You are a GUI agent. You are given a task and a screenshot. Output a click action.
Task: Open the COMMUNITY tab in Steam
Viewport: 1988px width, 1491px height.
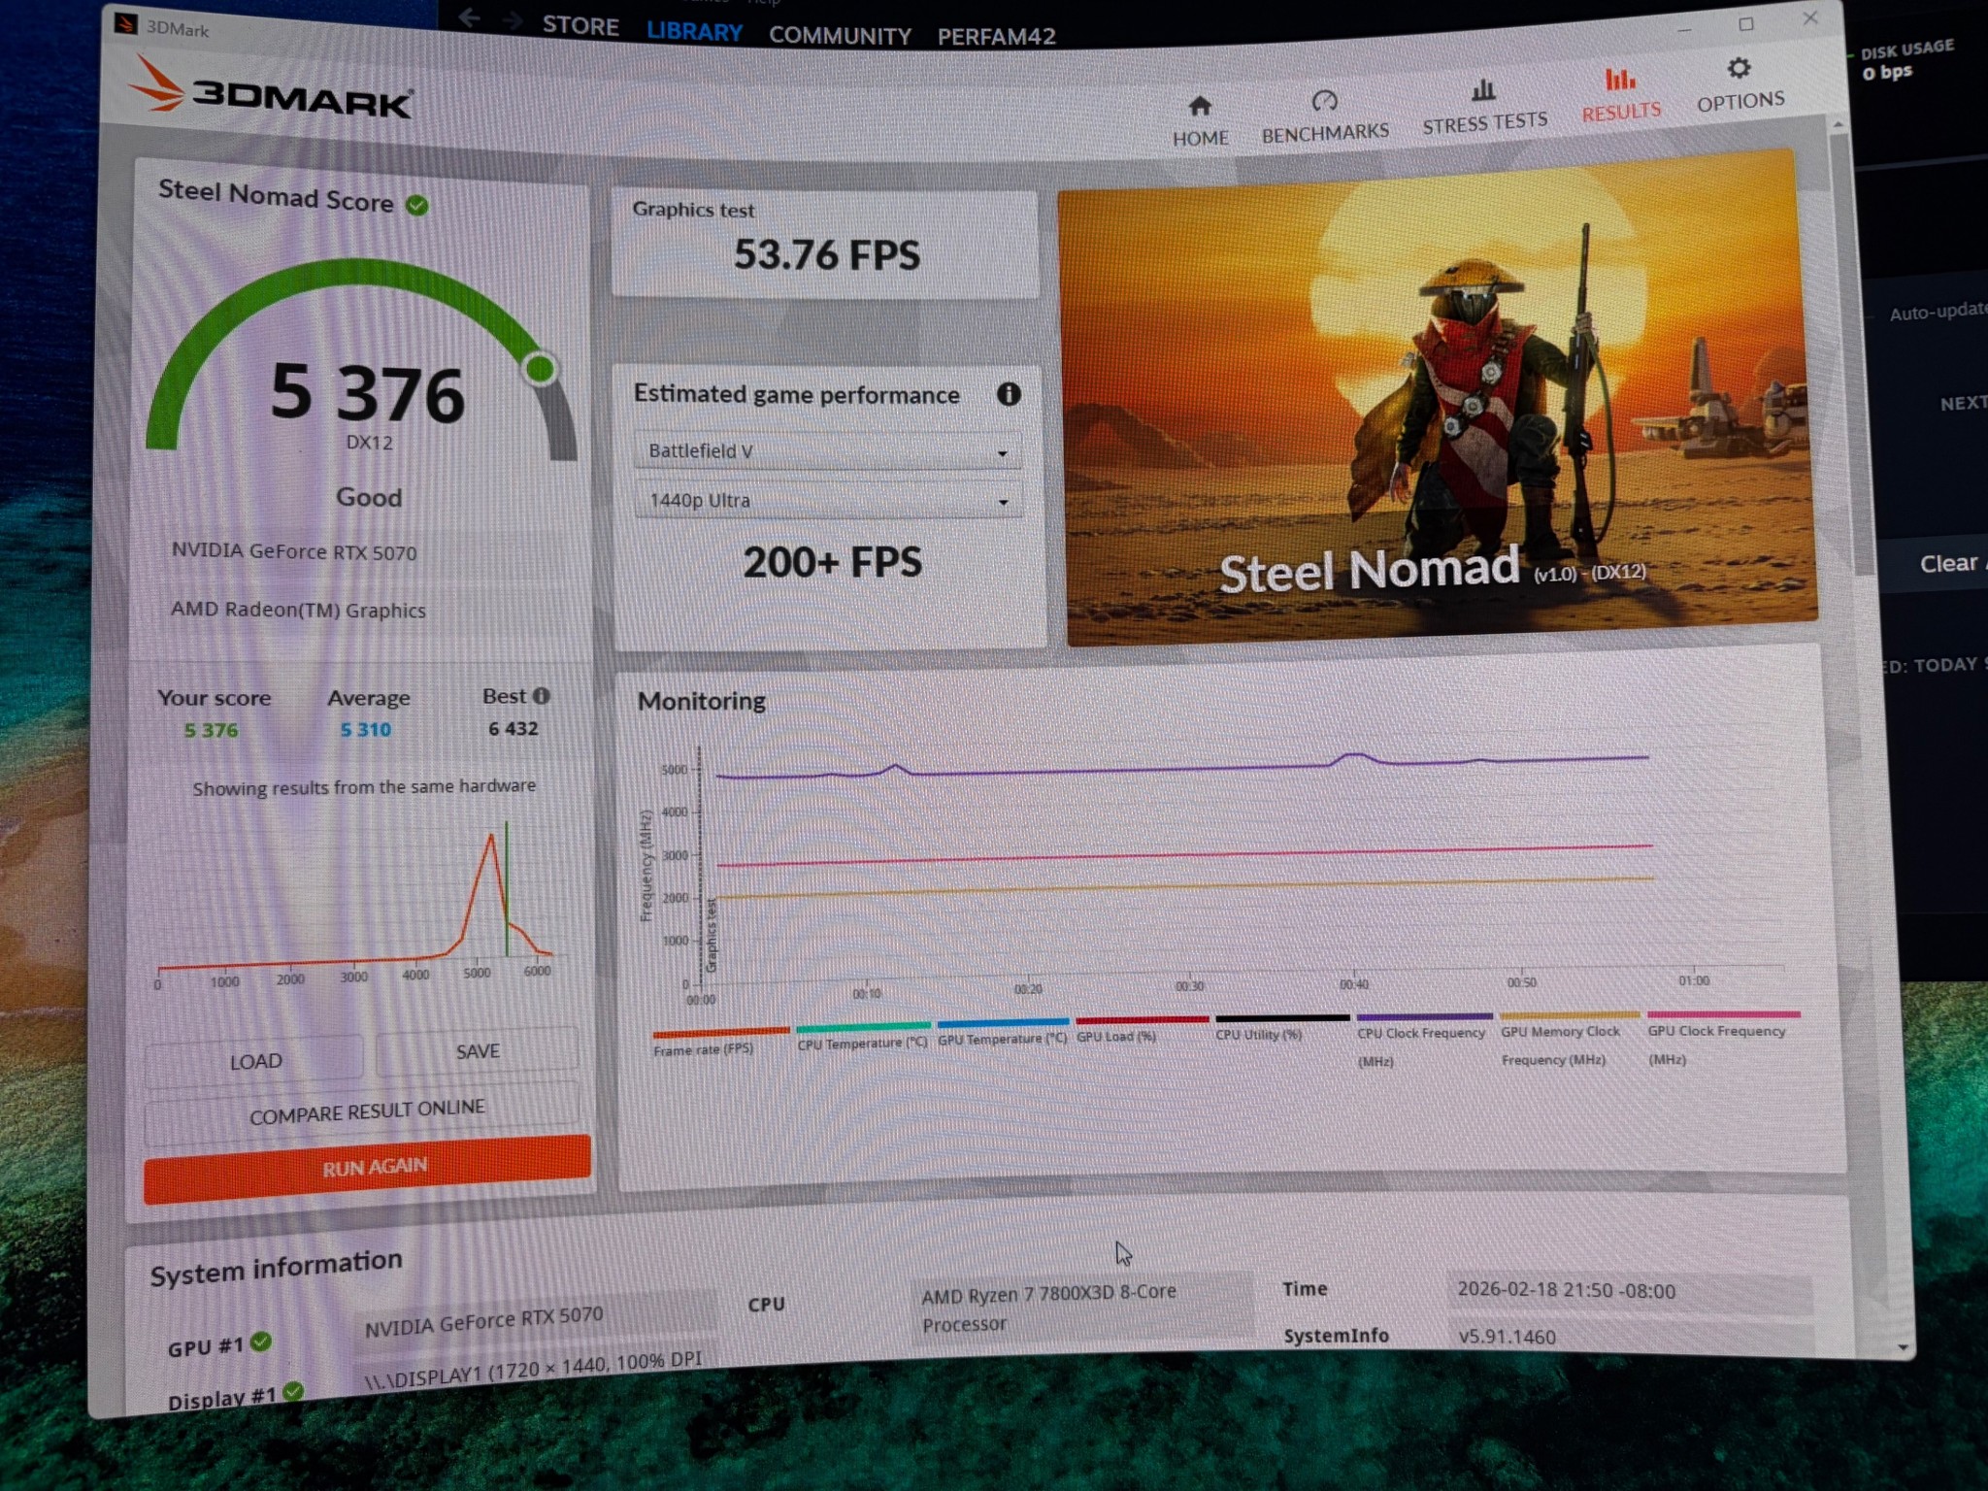click(x=840, y=36)
